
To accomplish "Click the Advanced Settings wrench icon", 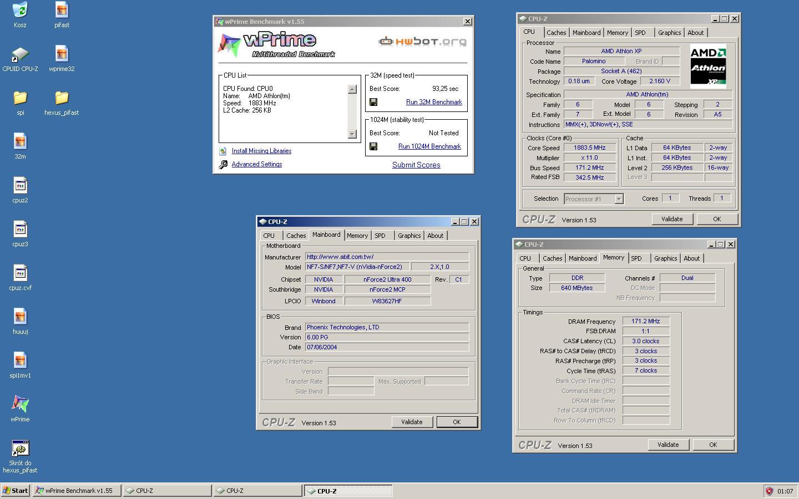I will [223, 164].
